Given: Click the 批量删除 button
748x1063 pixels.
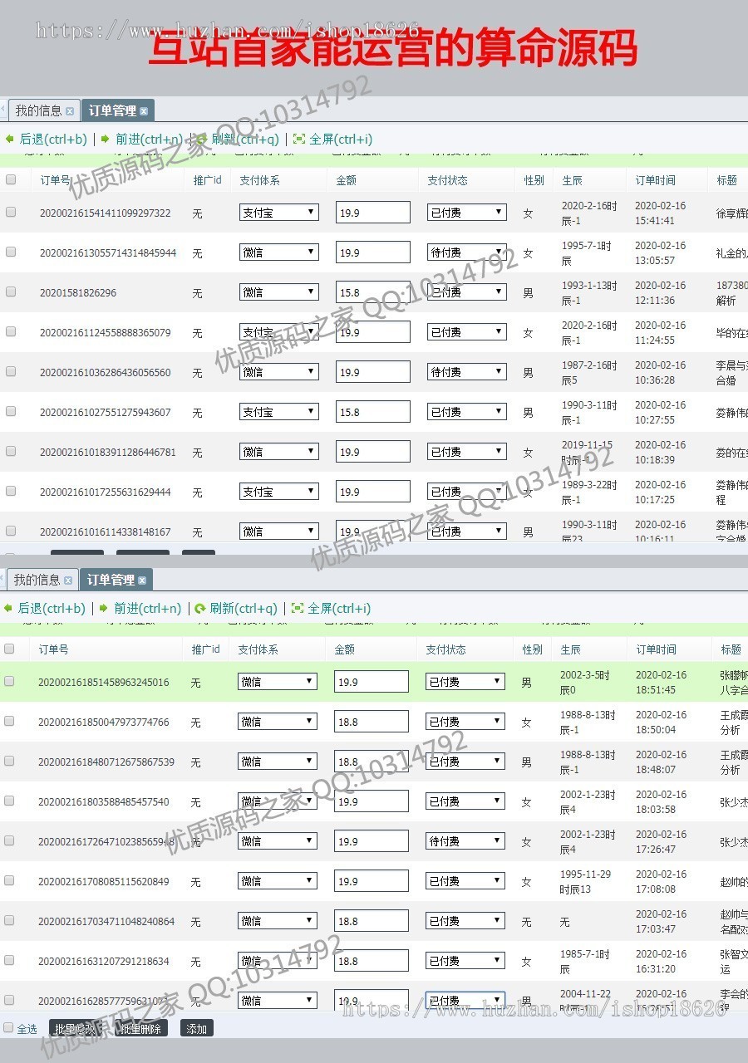Looking at the screenshot, I should 141,1028.
